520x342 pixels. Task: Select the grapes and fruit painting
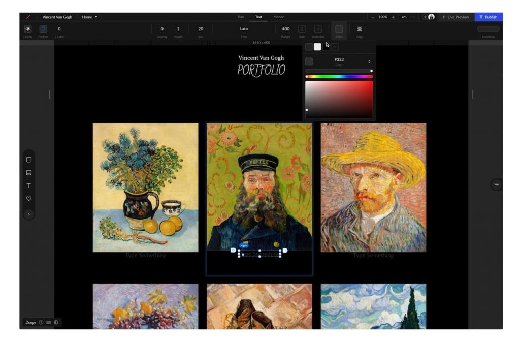tap(146, 306)
